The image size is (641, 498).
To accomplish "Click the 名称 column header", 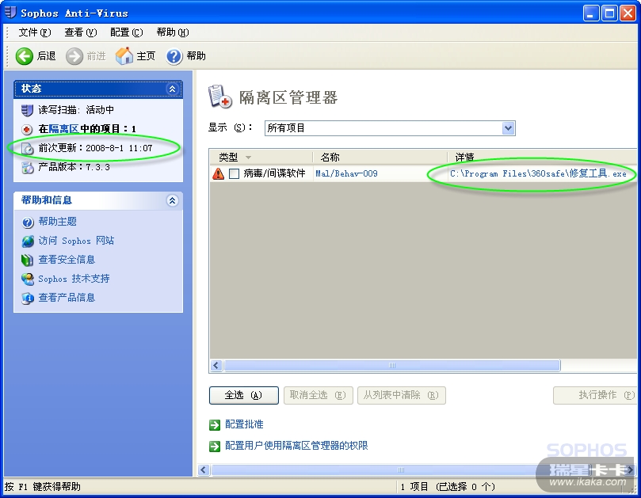I will [x=380, y=157].
